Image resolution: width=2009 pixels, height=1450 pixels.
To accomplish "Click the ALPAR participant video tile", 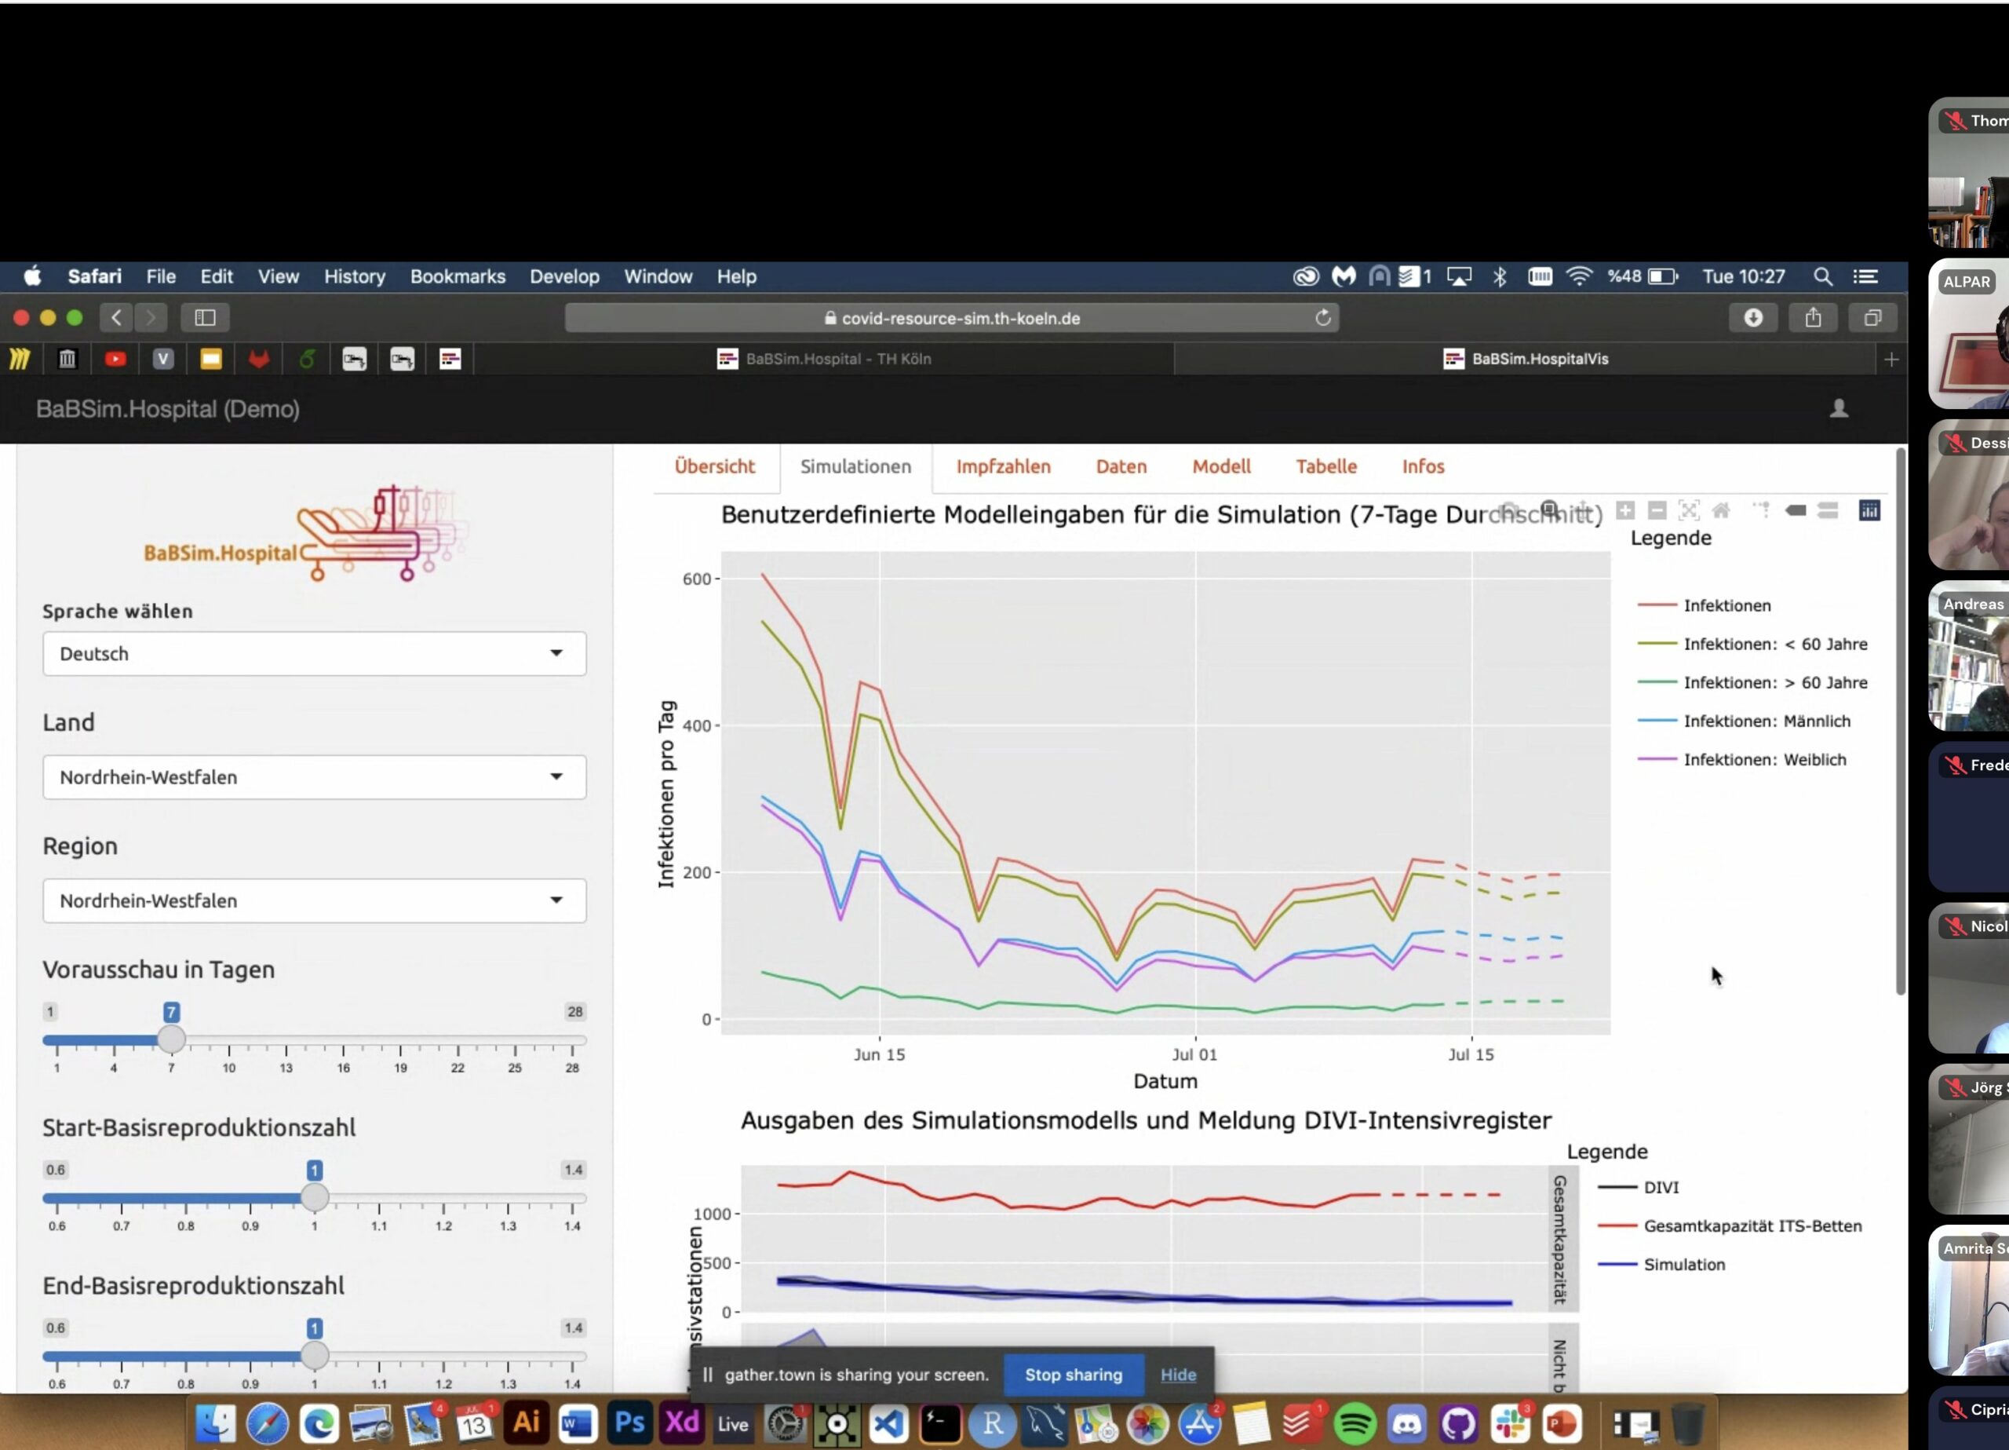I will [1968, 334].
